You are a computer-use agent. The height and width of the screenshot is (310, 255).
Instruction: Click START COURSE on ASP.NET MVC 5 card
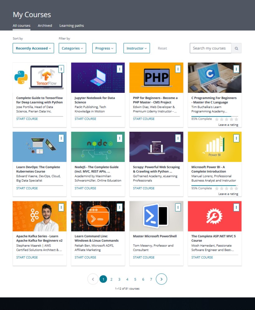point(202,257)
